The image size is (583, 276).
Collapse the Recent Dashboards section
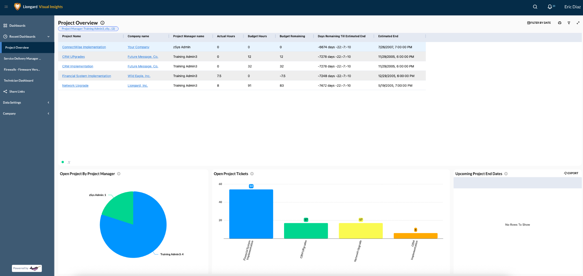click(x=48, y=37)
